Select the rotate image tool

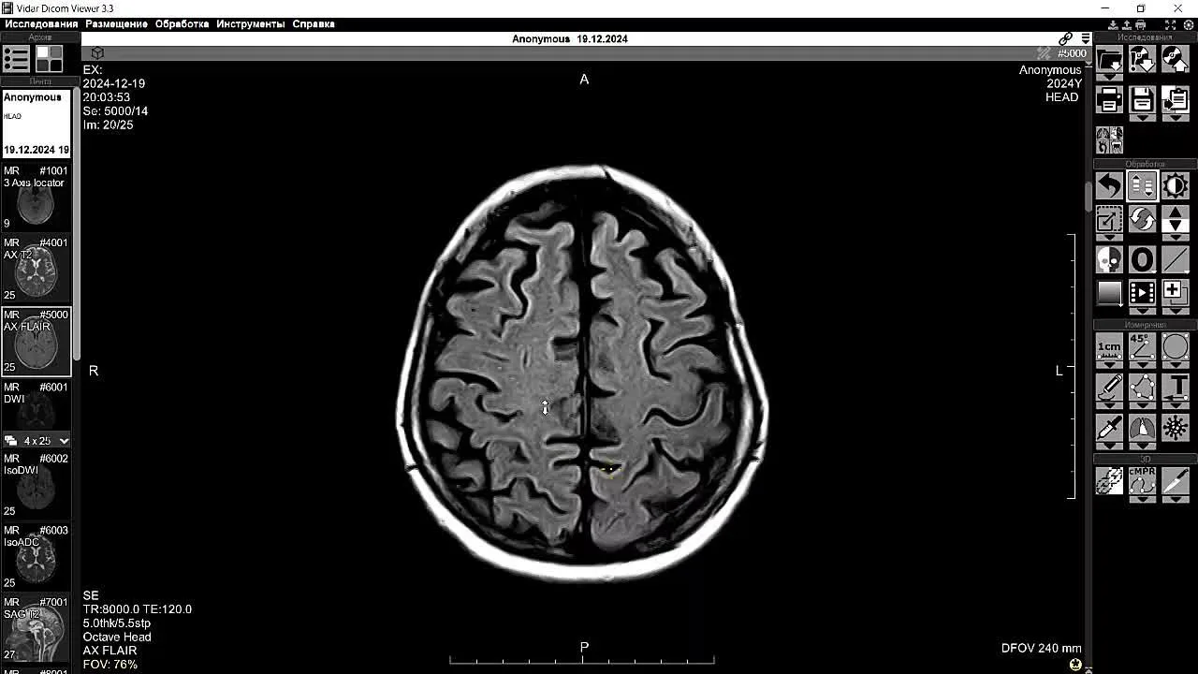(1142, 220)
